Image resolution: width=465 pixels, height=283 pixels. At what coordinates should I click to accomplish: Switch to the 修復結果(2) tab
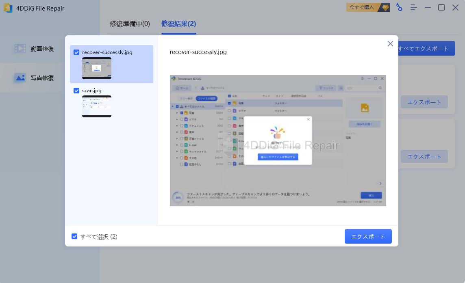(178, 24)
